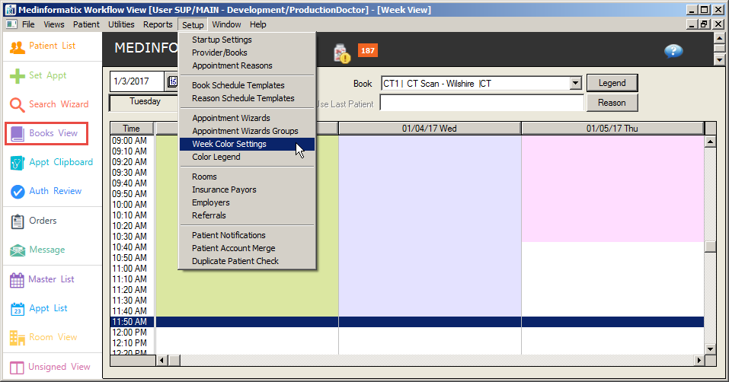729x382 pixels.
Task: Click the Set Appt plus icon
Action: click(18, 76)
